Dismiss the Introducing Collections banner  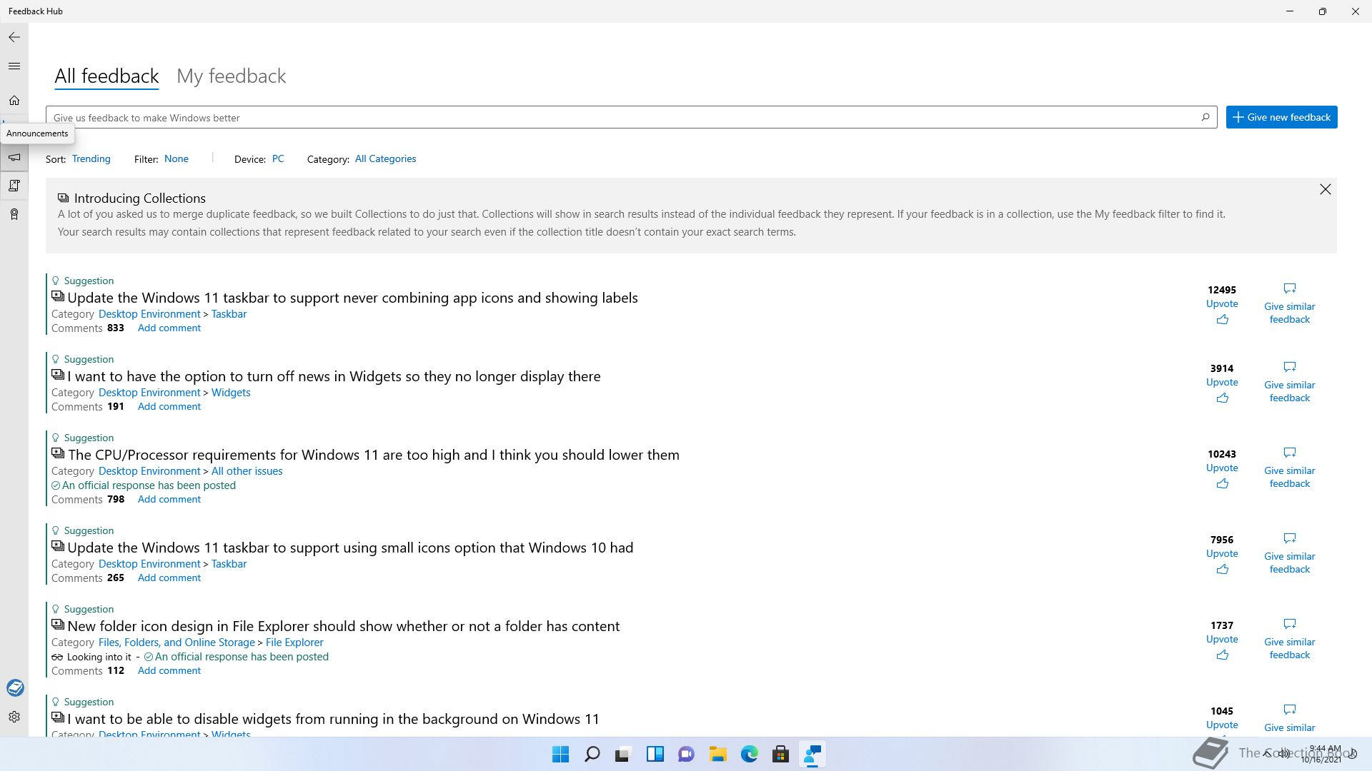[x=1326, y=189]
